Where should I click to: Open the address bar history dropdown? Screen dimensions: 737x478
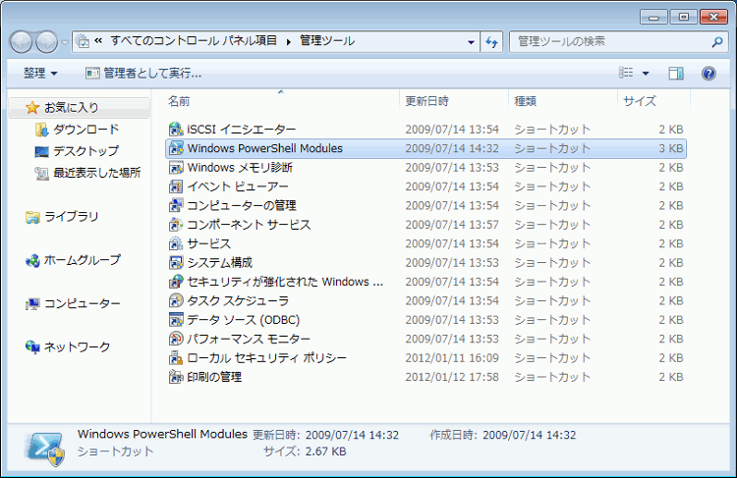469,41
